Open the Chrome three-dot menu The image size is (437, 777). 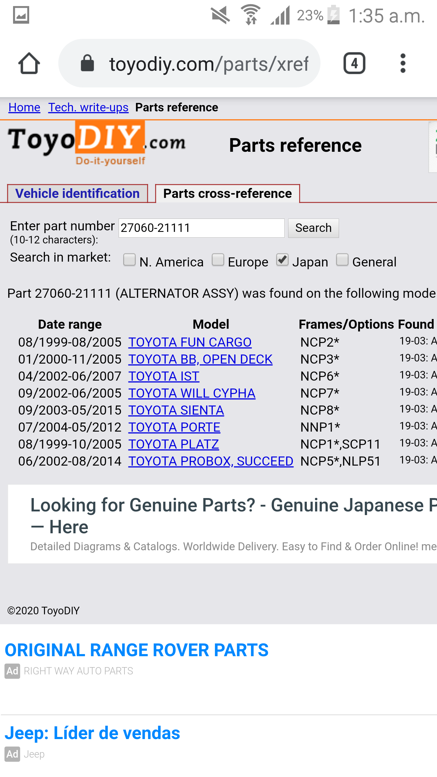pos(403,63)
